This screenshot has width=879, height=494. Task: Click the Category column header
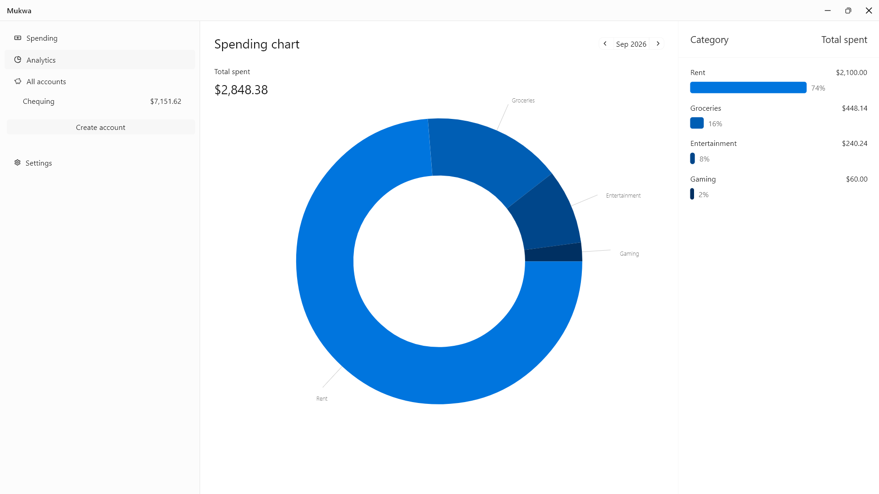709,40
